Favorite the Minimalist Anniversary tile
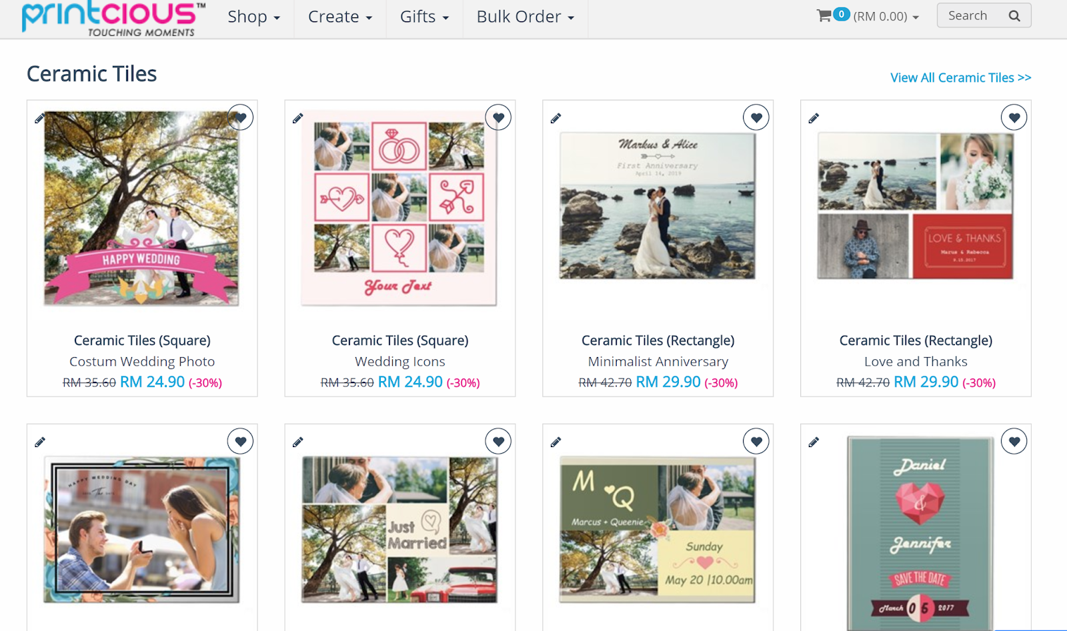 (x=756, y=118)
